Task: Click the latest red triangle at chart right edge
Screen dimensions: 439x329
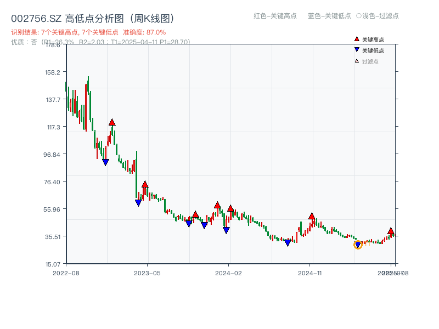Action: (391, 231)
